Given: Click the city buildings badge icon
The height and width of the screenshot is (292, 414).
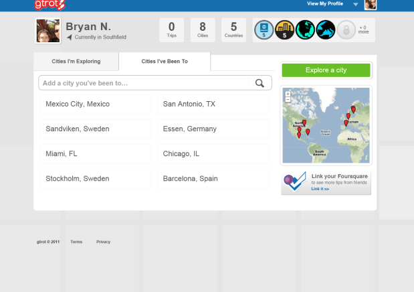Looking at the screenshot, I should (x=284, y=29).
